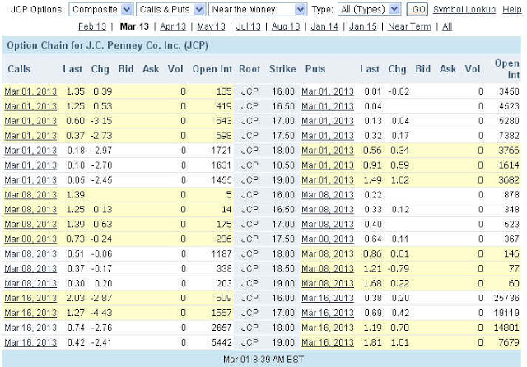Expand the Near the Money dropdown
527x367 pixels.
pyautogui.click(x=258, y=9)
